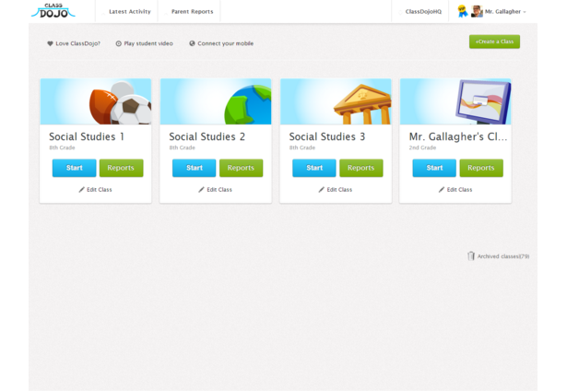Click the globe icon beside Connect your mobile
567x391 pixels.
coord(192,43)
